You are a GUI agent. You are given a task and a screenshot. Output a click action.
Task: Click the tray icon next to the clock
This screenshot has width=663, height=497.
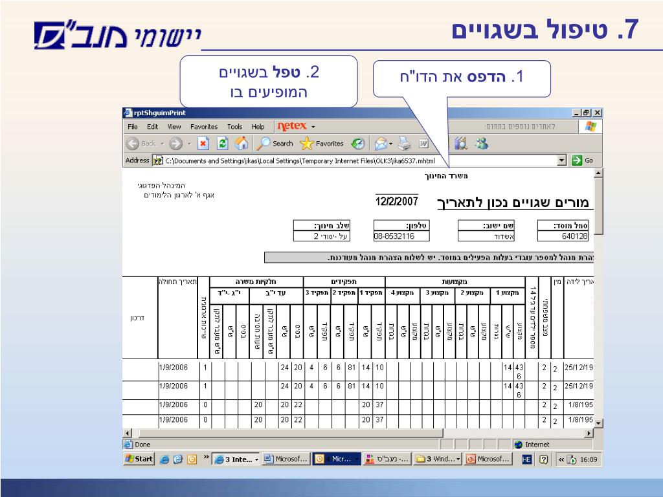click(x=571, y=459)
